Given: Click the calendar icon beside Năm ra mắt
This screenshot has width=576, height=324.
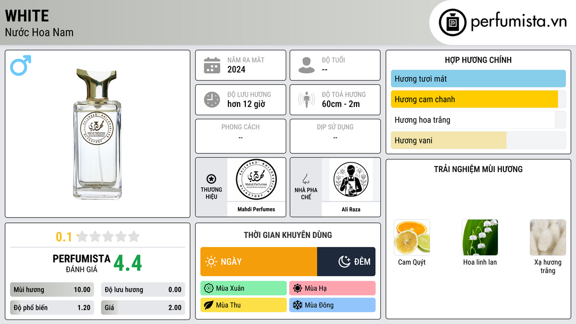Looking at the screenshot, I should (212, 65).
